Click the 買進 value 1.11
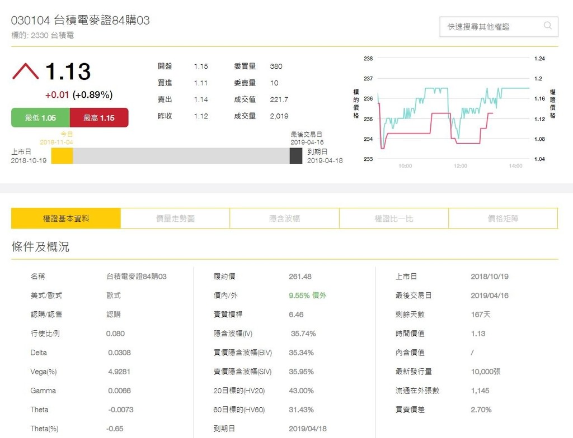Screen dimensions: 573x438 tap(201, 83)
